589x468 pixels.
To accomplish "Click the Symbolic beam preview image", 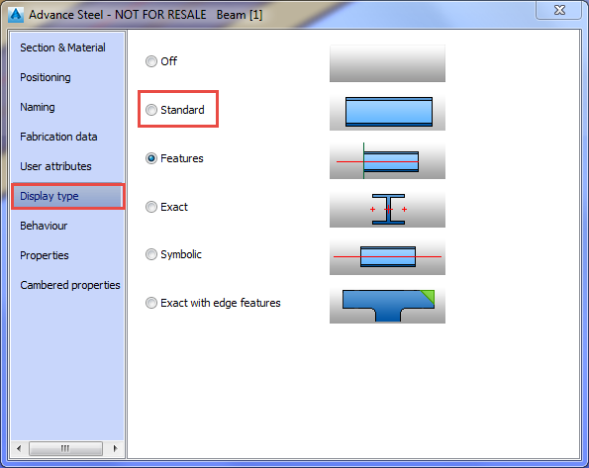I will pyautogui.click(x=387, y=256).
